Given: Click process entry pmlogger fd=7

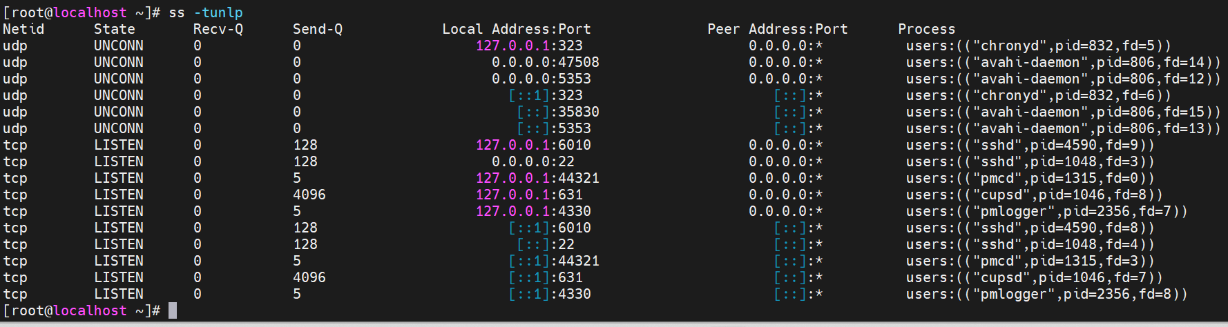Looking at the screenshot, I should (x=1047, y=211).
